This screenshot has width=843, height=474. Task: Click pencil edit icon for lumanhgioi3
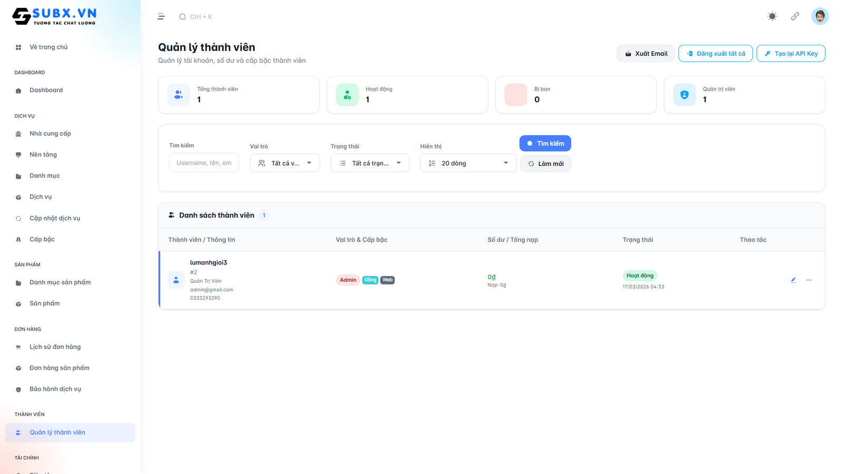click(x=793, y=280)
